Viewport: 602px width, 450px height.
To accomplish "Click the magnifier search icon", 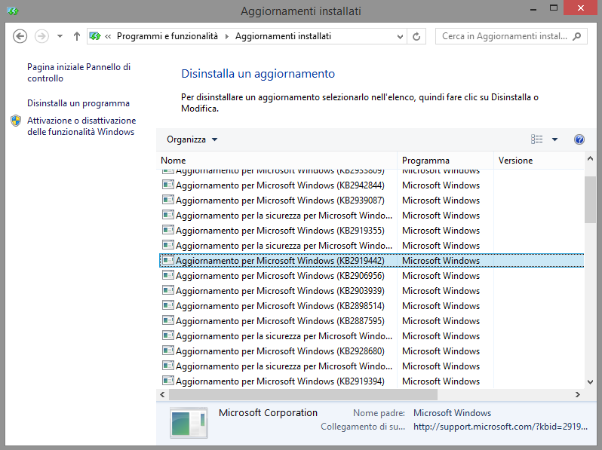I will coord(576,36).
